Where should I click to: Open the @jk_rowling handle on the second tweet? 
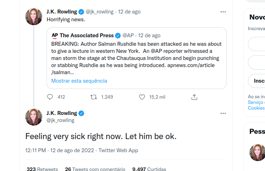click(x=60, y=120)
